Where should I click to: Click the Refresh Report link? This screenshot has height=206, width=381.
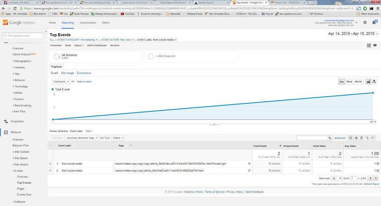point(371,184)
